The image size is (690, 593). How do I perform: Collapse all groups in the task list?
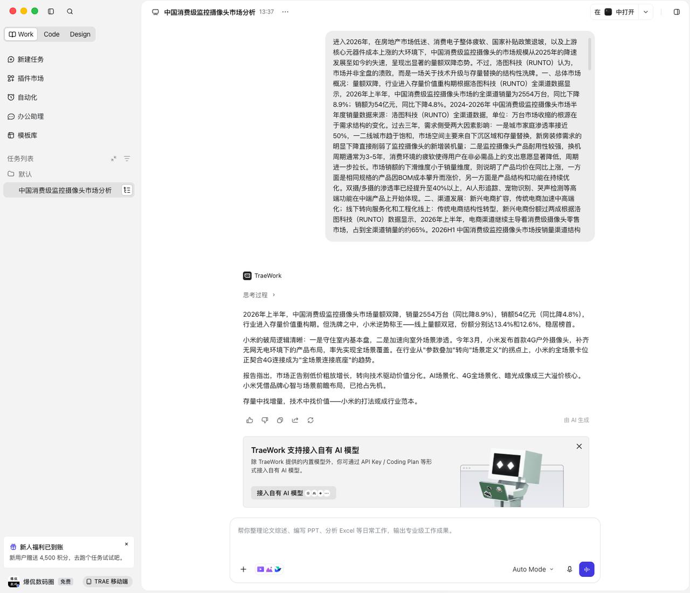pos(114,158)
